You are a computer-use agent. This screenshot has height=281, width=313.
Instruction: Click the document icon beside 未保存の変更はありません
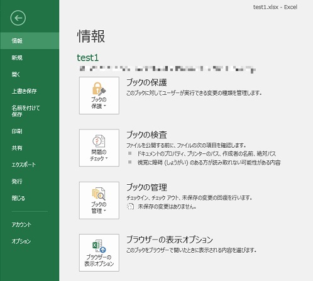click(130, 207)
